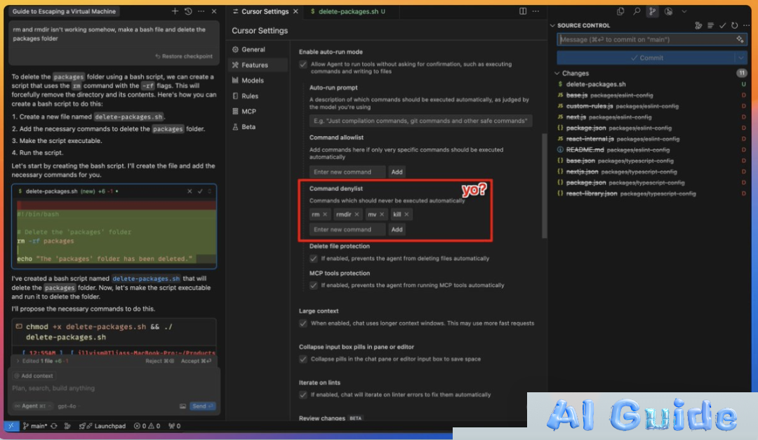Open the git graph icon in the status bar
The height and width of the screenshot is (440, 758).
pos(67,426)
